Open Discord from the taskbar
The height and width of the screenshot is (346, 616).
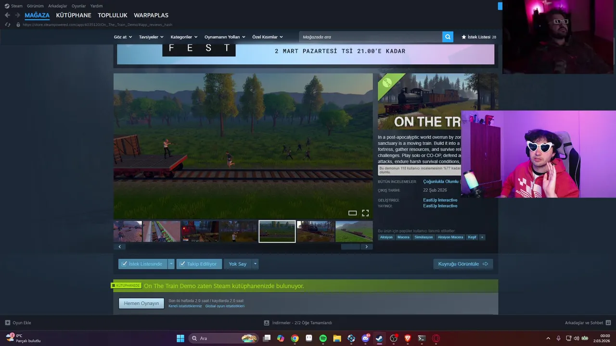pos(365,338)
